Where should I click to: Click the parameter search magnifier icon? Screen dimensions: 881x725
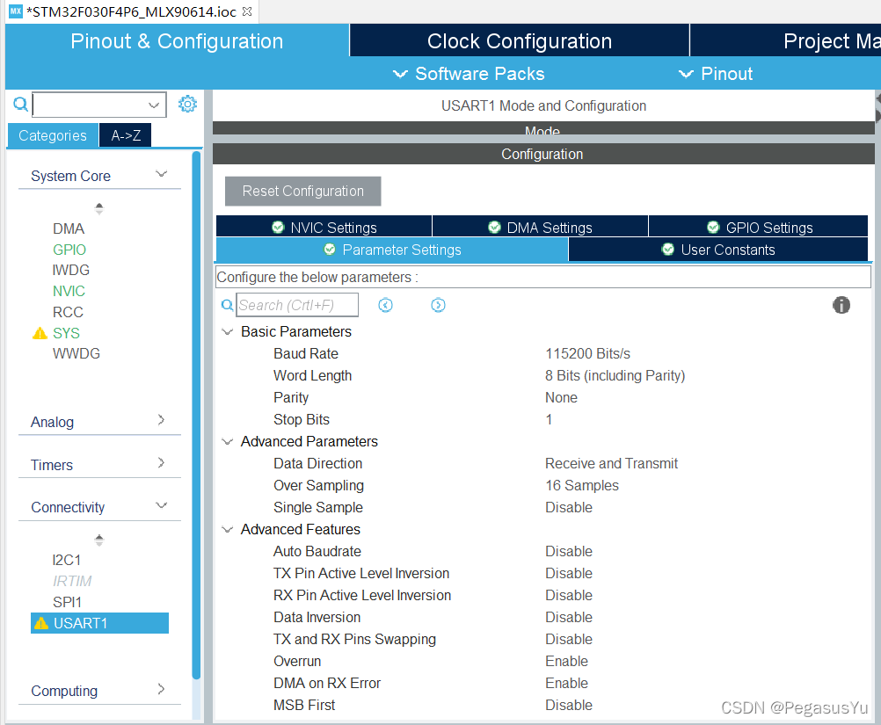click(x=227, y=305)
